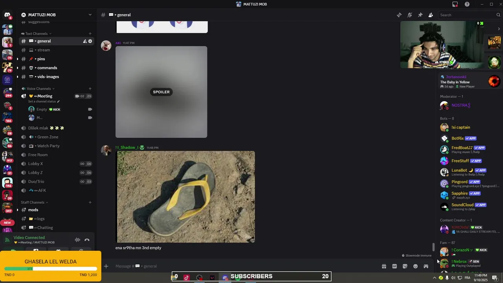Open the Help question mark icon

coord(467,4)
